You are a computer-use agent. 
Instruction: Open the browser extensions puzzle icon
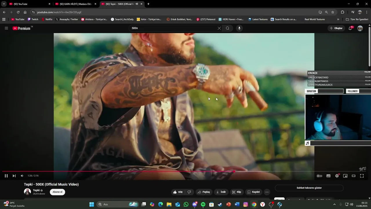(x=343, y=12)
